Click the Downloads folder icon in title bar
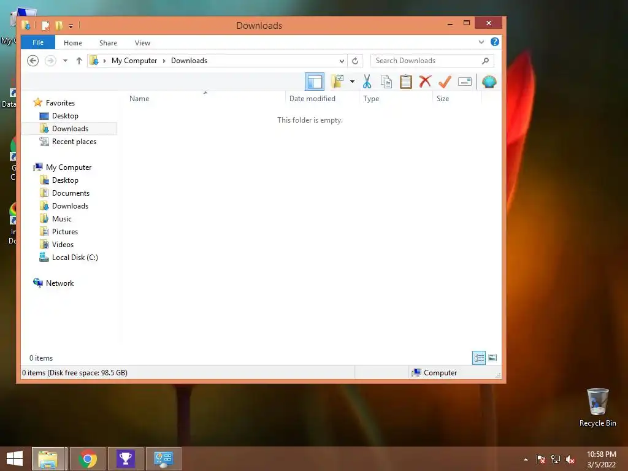This screenshot has width=628, height=471. (x=26, y=25)
